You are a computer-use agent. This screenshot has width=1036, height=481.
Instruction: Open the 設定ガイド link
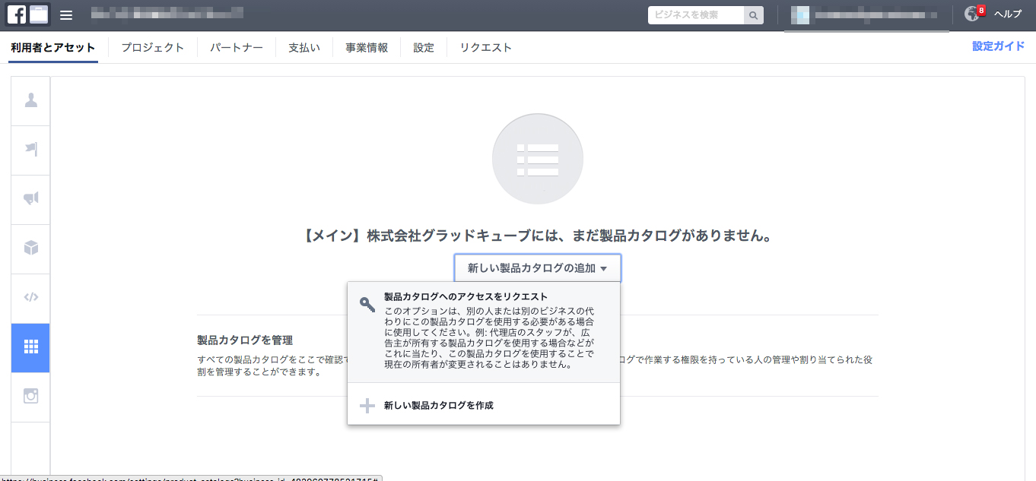pos(999,46)
